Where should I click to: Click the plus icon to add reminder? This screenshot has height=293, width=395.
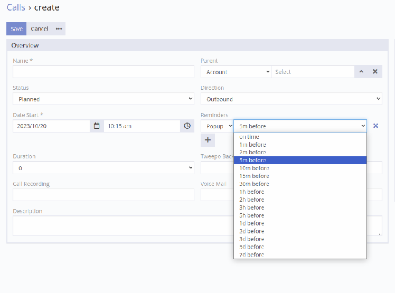[208, 140]
